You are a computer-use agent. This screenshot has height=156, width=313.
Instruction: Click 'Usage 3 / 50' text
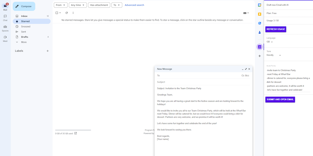(x=272, y=21)
